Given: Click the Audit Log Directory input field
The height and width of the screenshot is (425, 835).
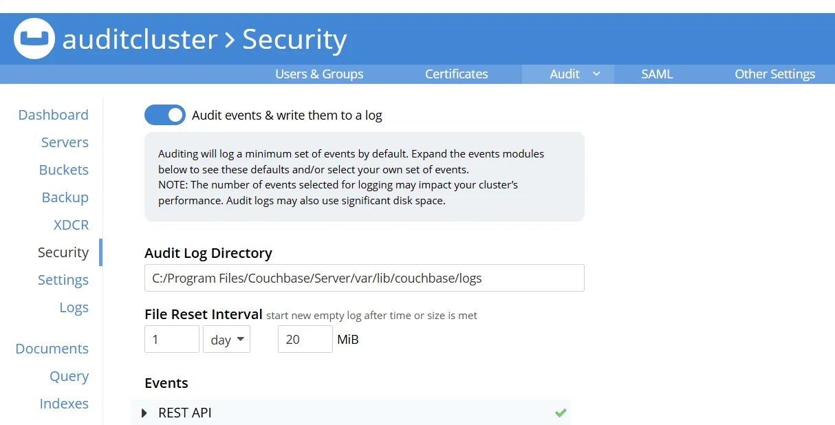Looking at the screenshot, I should (364, 278).
